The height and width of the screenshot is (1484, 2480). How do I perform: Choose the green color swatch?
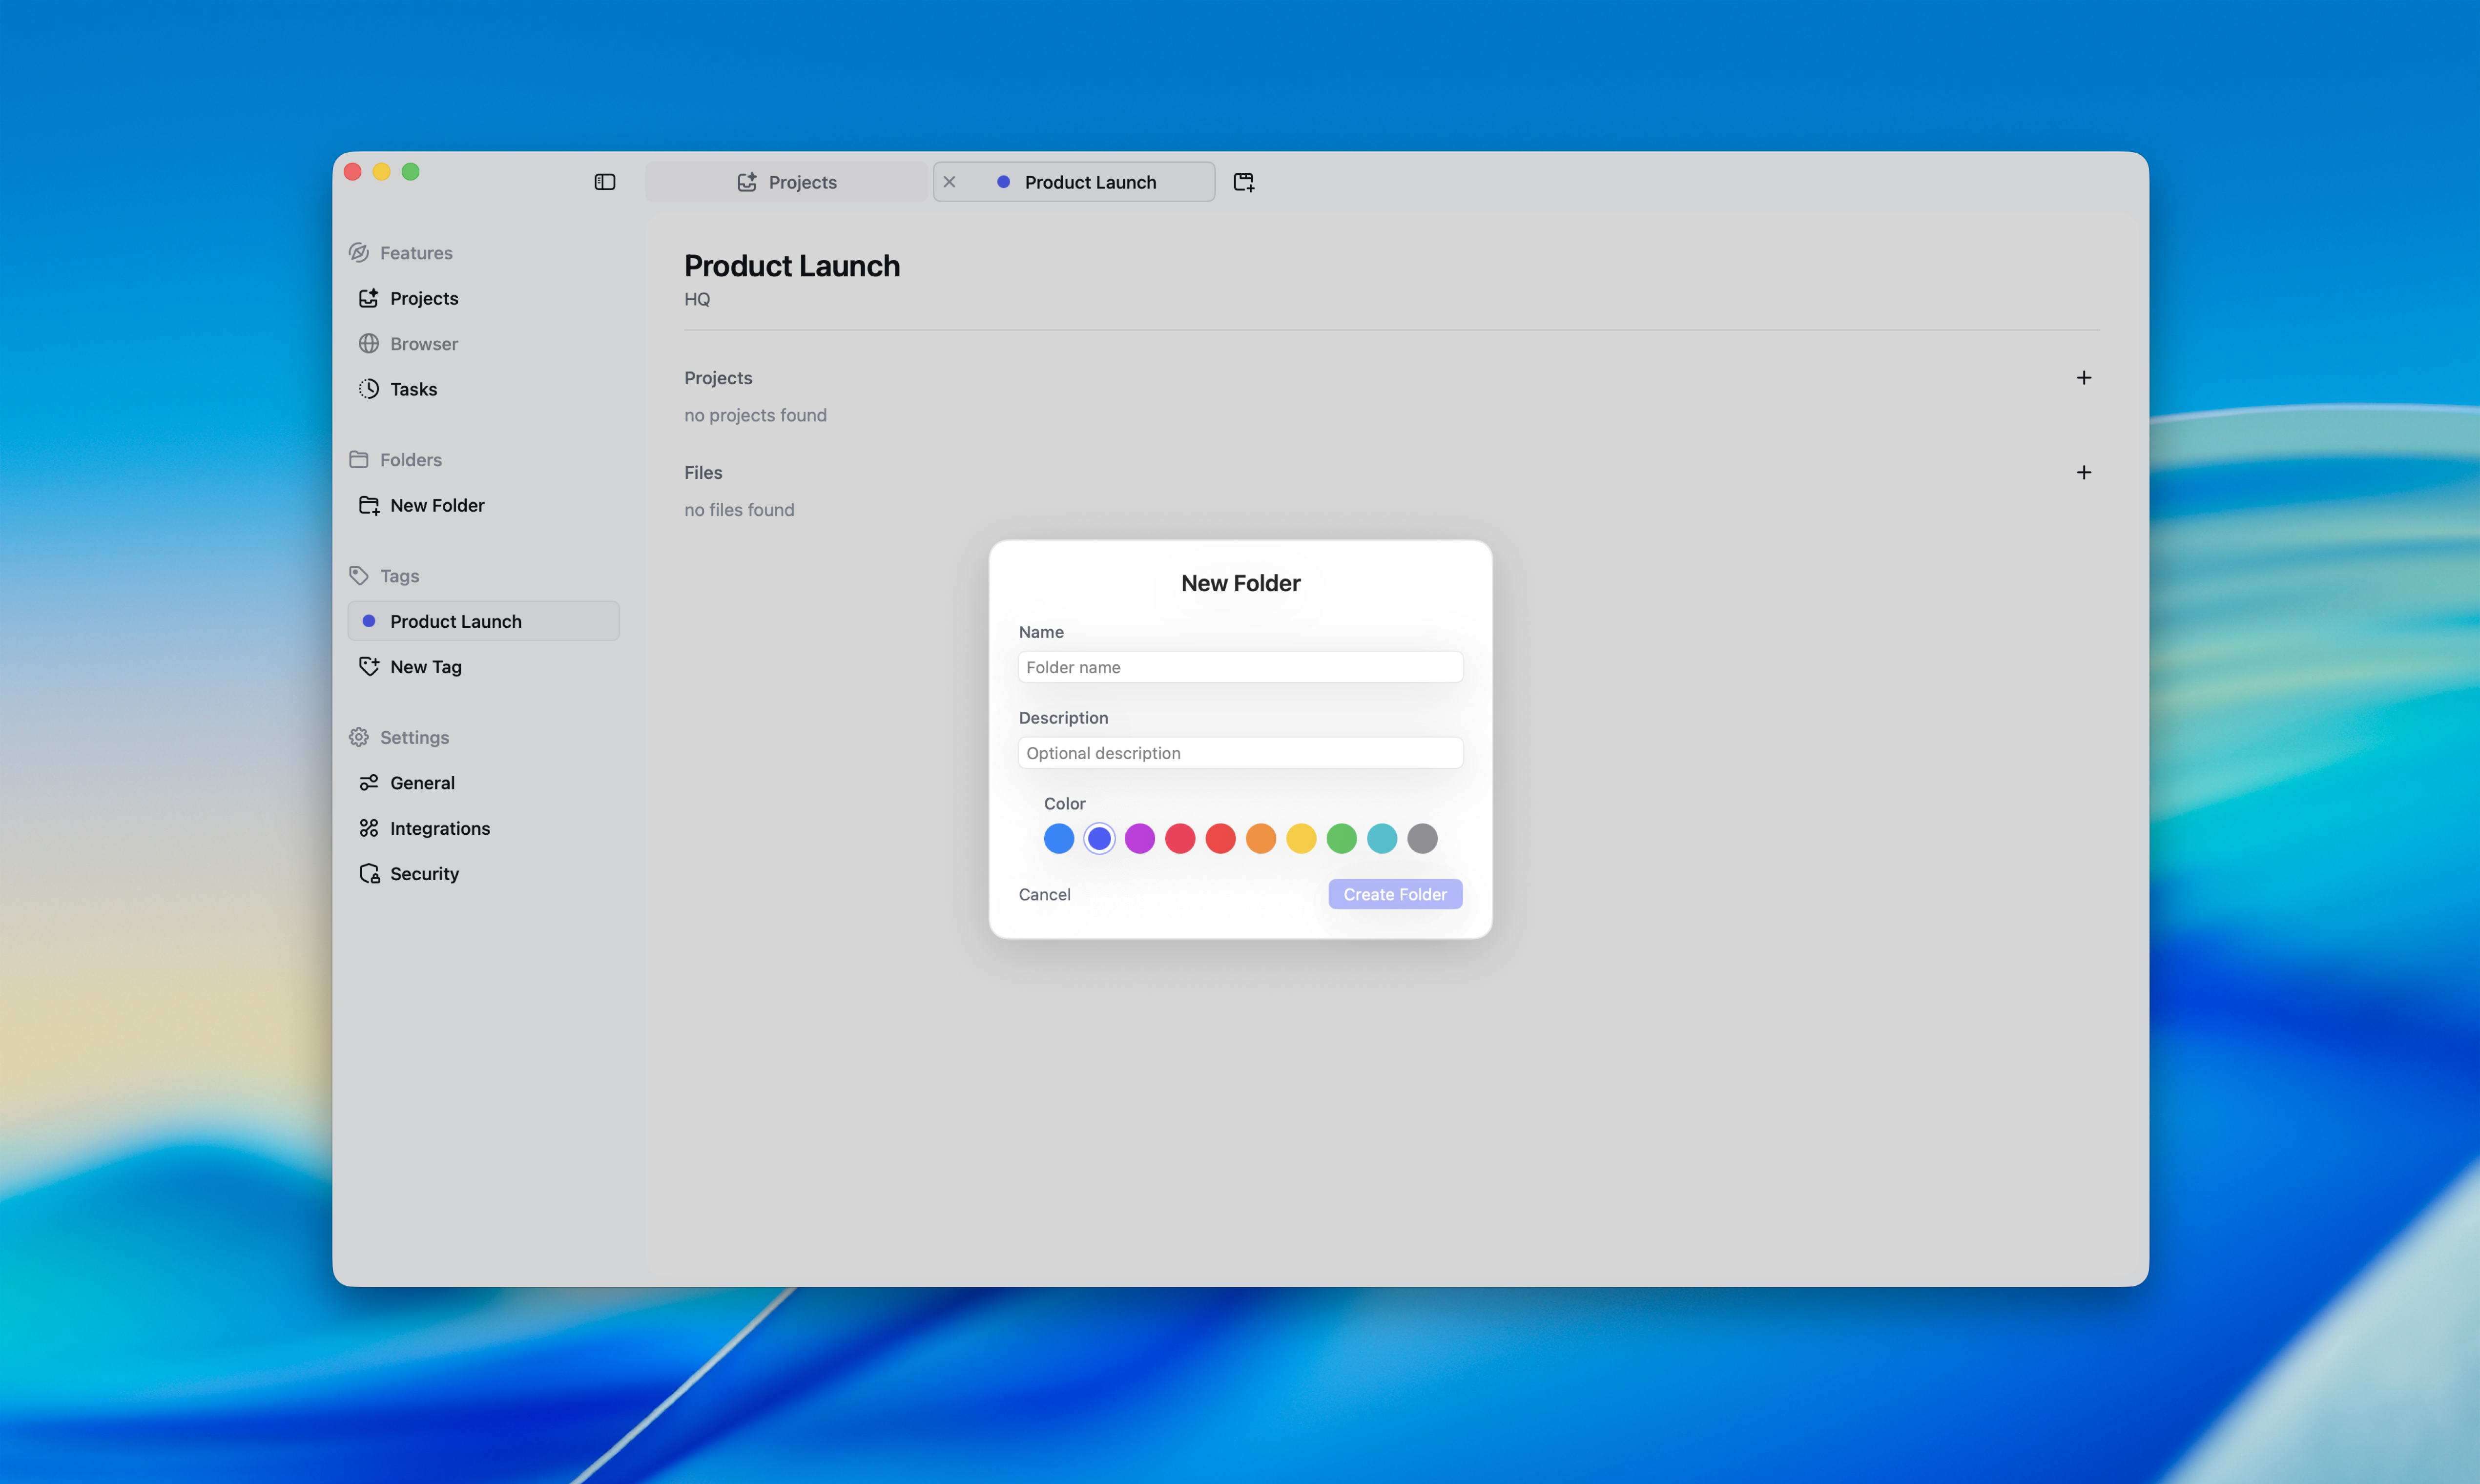pos(1342,839)
